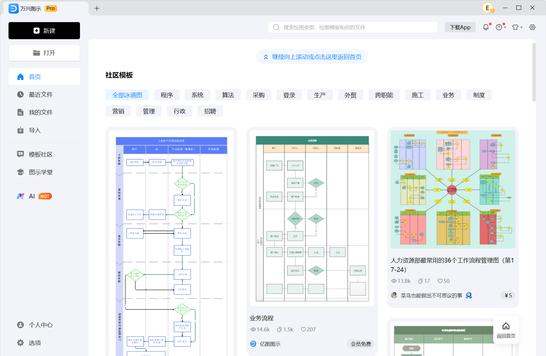Open 模板社区 in the sidebar
The width and height of the screenshot is (546, 356).
pos(44,154)
